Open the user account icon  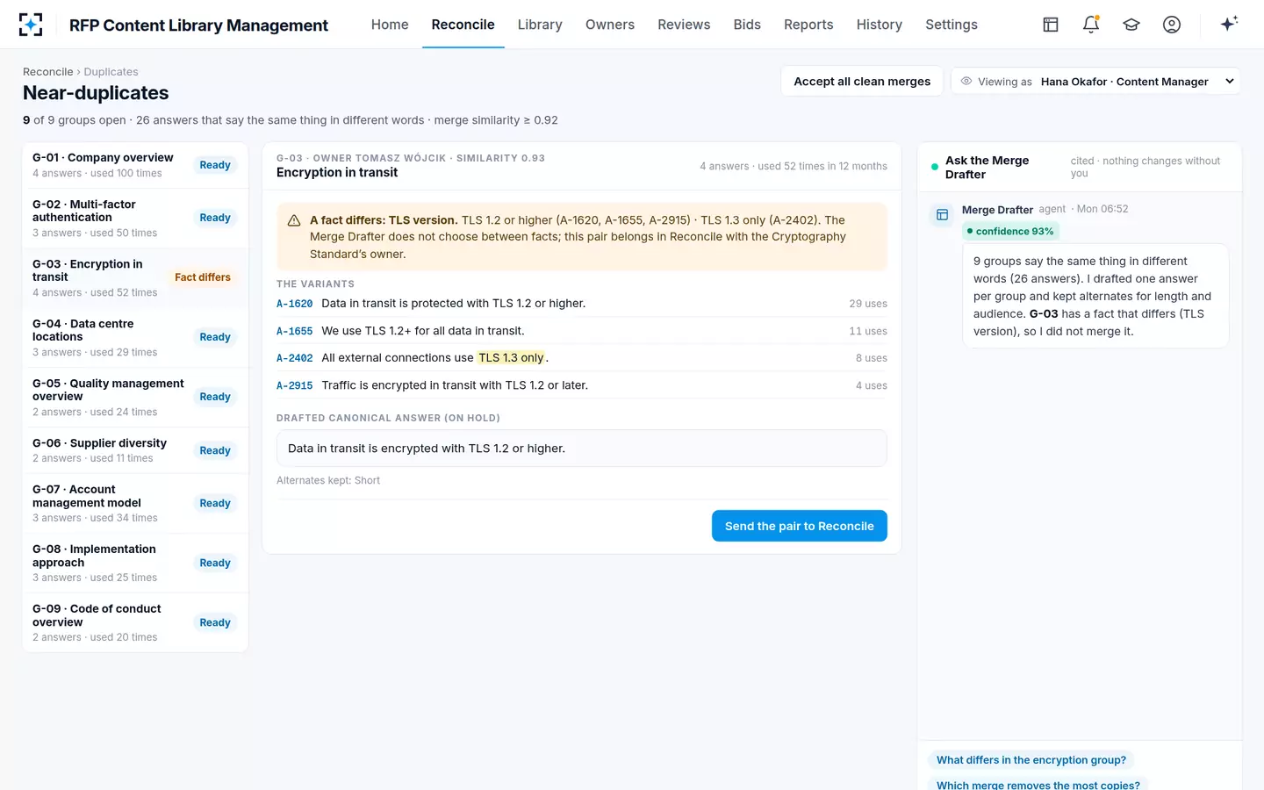pyautogui.click(x=1172, y=25)
